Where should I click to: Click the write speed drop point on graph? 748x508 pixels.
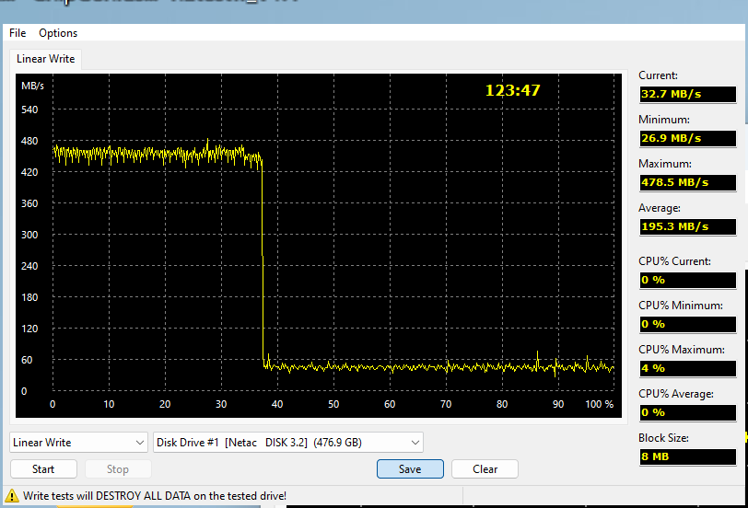click(263, 260)
